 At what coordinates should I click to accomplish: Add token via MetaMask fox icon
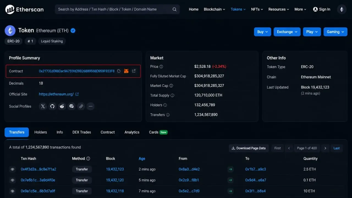(x=126, y=71)
